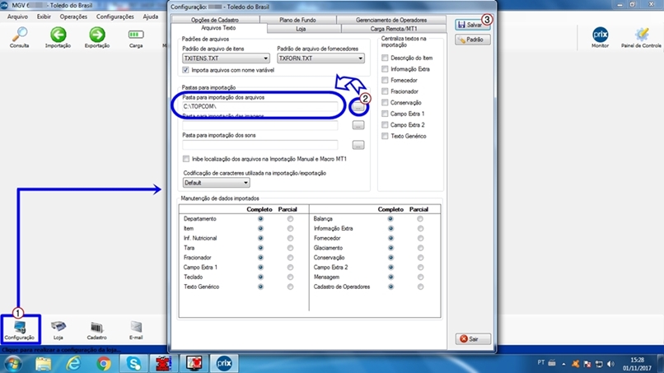Open Windows Start menu
This screenshot has width=664, height=373.
(12, 364)
